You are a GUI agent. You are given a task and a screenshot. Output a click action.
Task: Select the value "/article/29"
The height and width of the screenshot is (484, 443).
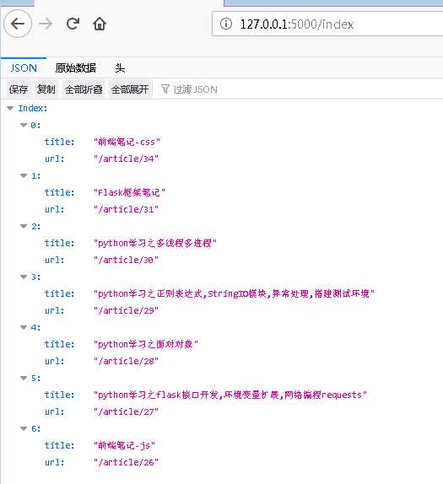pos(126,310)
